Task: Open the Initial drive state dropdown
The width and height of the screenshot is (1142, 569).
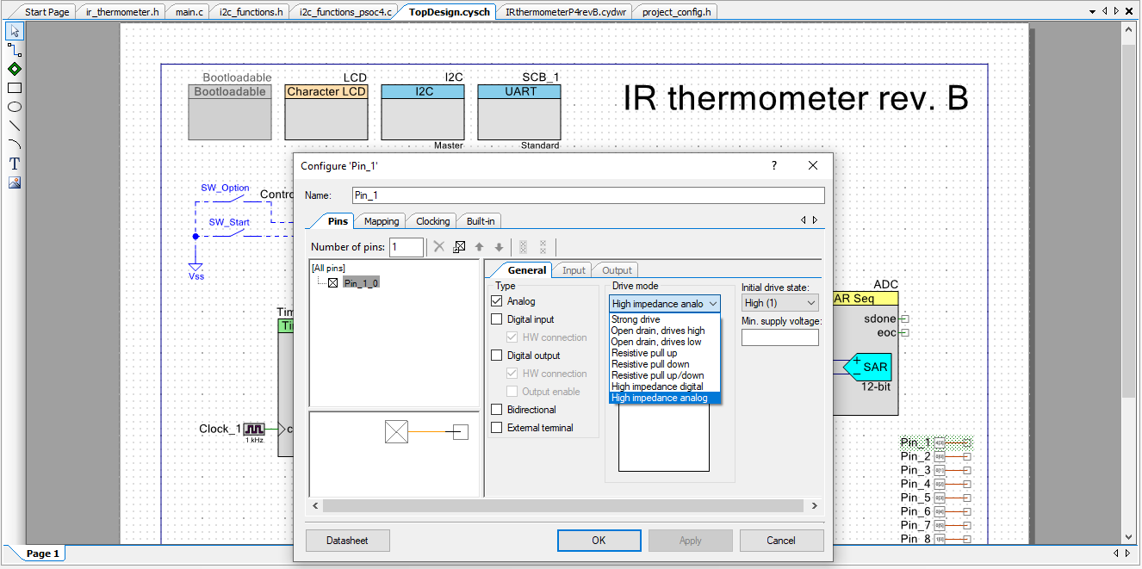Action: (779, 303)
